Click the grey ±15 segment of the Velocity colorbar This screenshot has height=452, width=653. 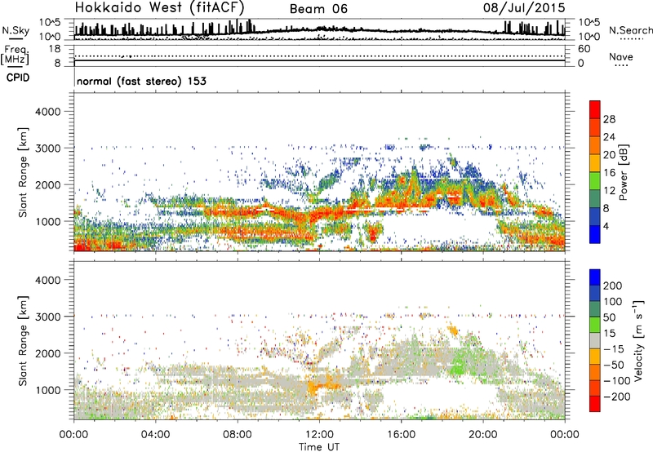pos(595,340)
